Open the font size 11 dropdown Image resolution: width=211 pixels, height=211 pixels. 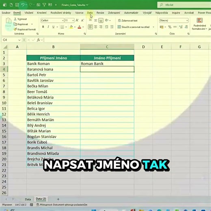[x=73, y=21]
